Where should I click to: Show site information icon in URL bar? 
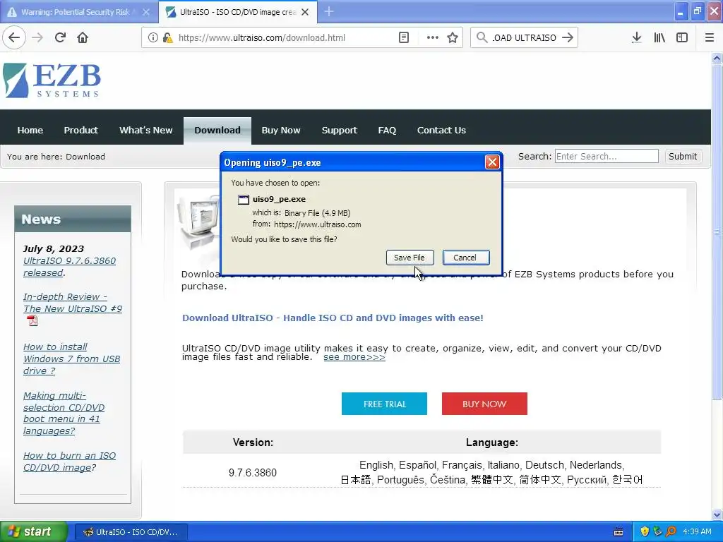tap(153, 37)
